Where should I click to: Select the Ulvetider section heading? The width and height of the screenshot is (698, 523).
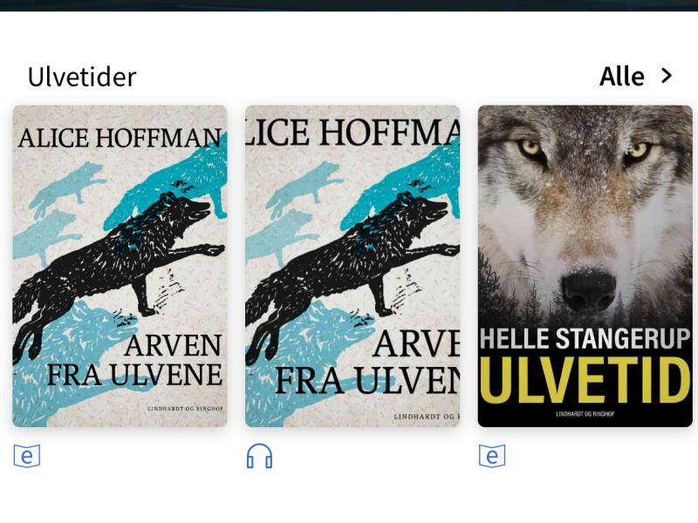point(82,77)
